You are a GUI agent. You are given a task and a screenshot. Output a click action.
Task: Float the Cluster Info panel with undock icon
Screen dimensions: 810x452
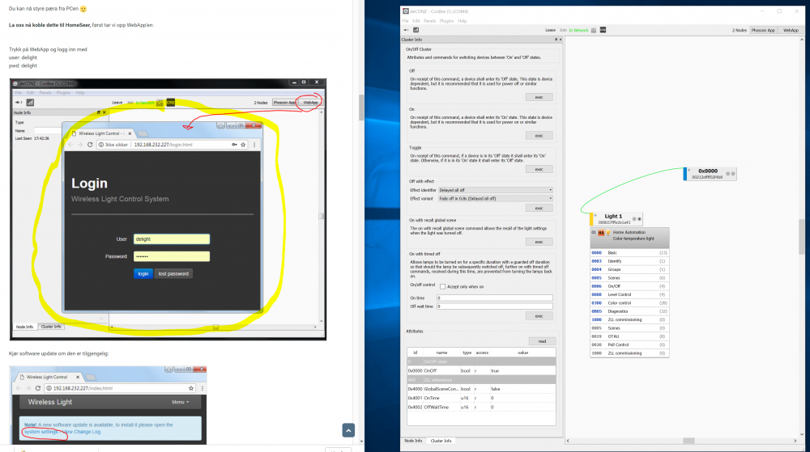555,39
